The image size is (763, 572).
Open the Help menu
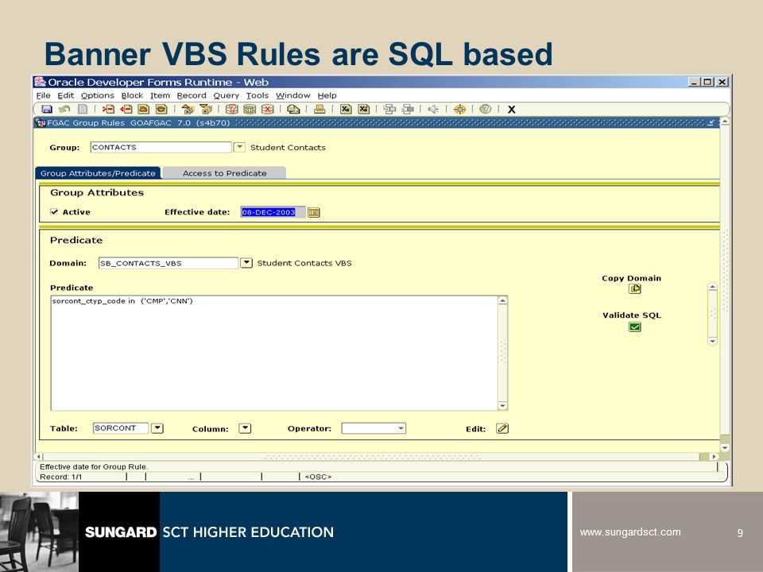coord(327,95)
